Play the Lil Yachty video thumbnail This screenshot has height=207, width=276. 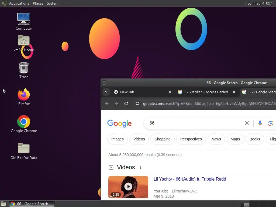pyautogui.click(x=128, y=187)
